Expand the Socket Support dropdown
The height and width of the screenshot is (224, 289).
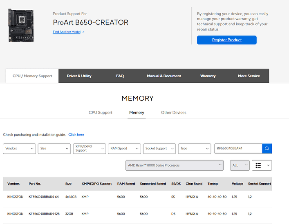159,149
